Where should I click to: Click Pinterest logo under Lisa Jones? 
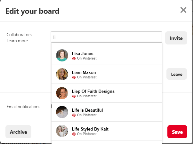coord(74,59)
